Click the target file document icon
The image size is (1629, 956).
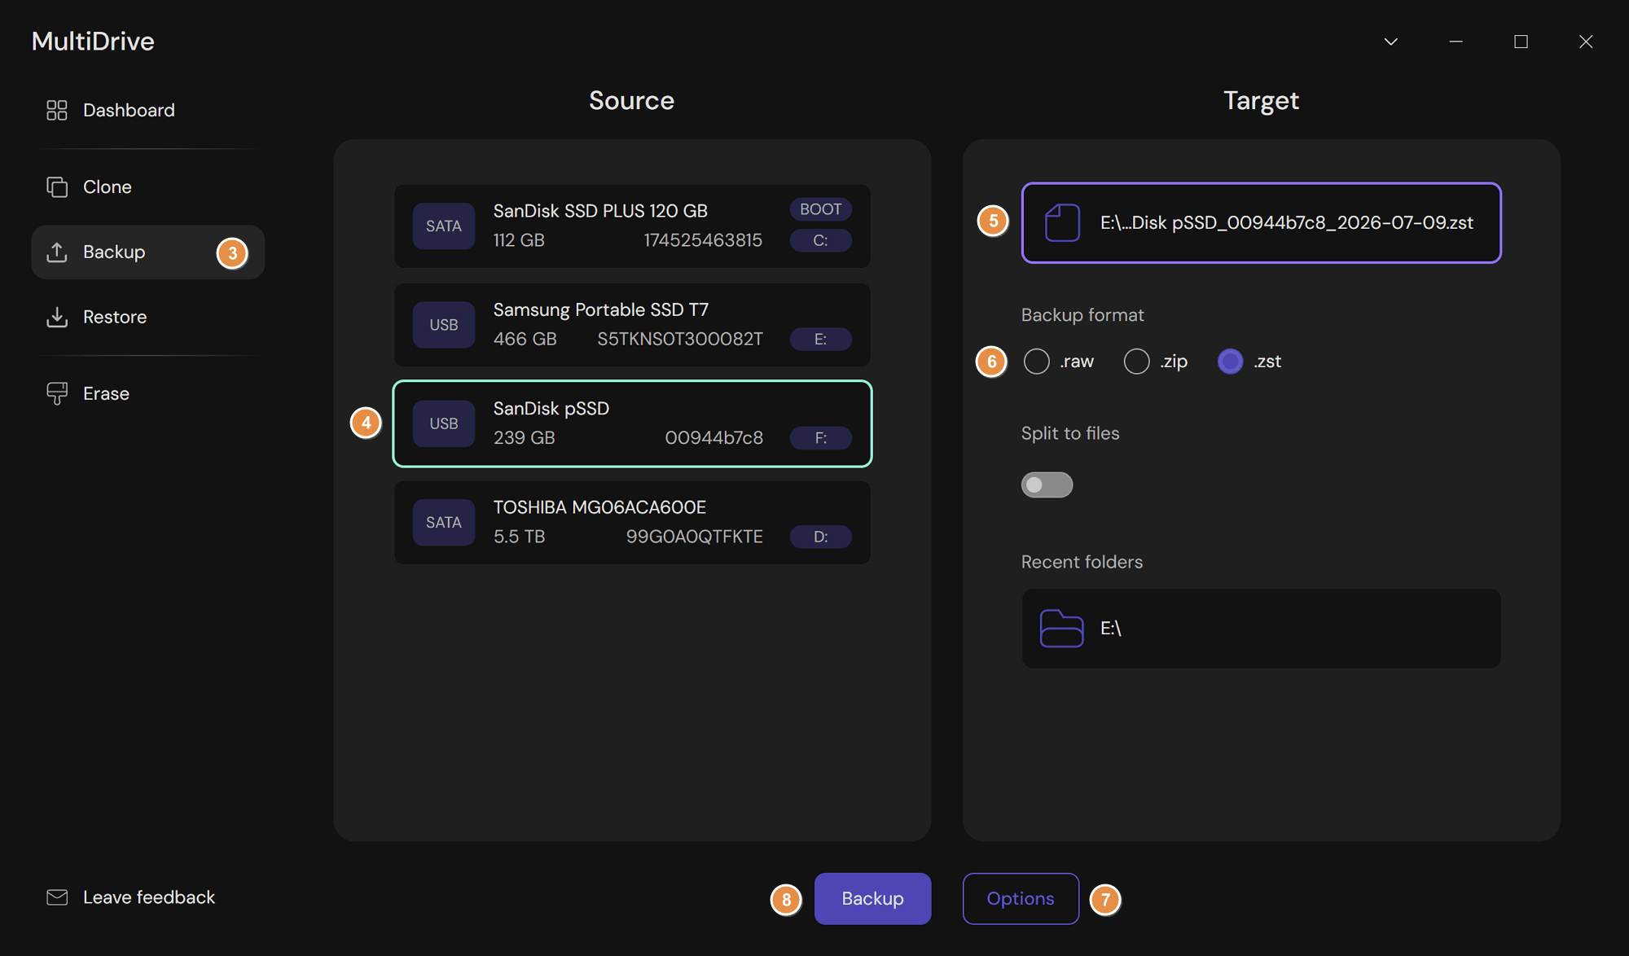1062,222
